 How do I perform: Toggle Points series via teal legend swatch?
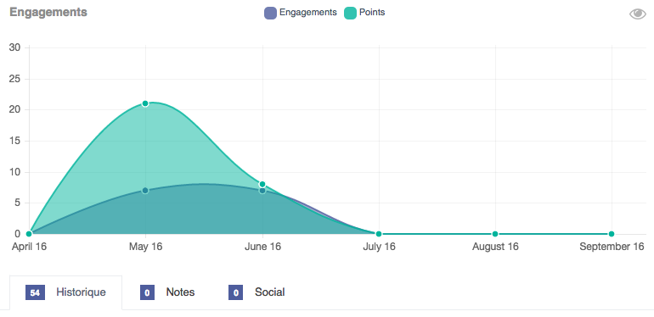tap(350, 13)
